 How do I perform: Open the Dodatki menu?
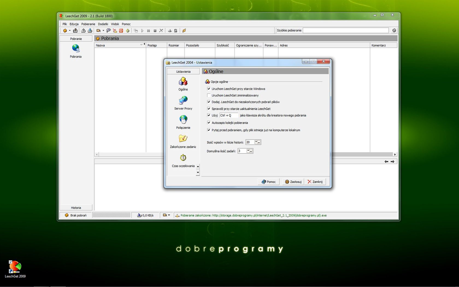coord(103,24)
